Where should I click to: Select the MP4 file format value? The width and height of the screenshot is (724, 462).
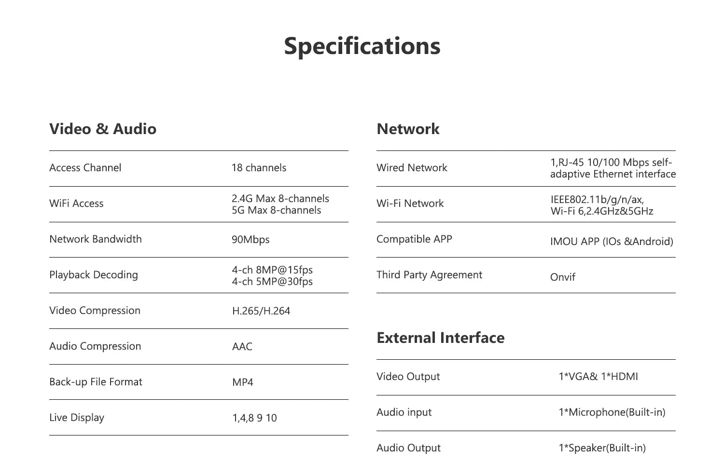coord(243,382)
